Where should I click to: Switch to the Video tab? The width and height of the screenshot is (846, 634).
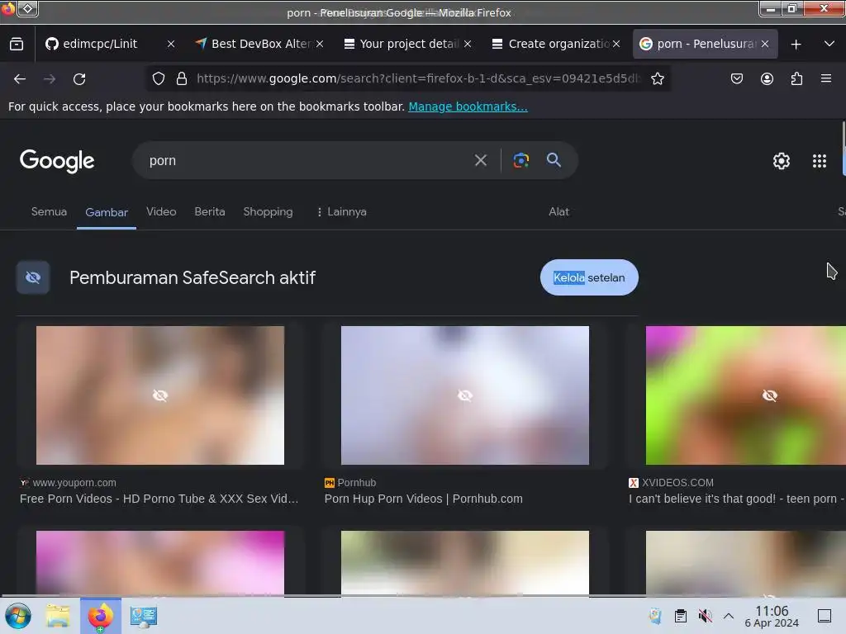click(x=161, y=212)
